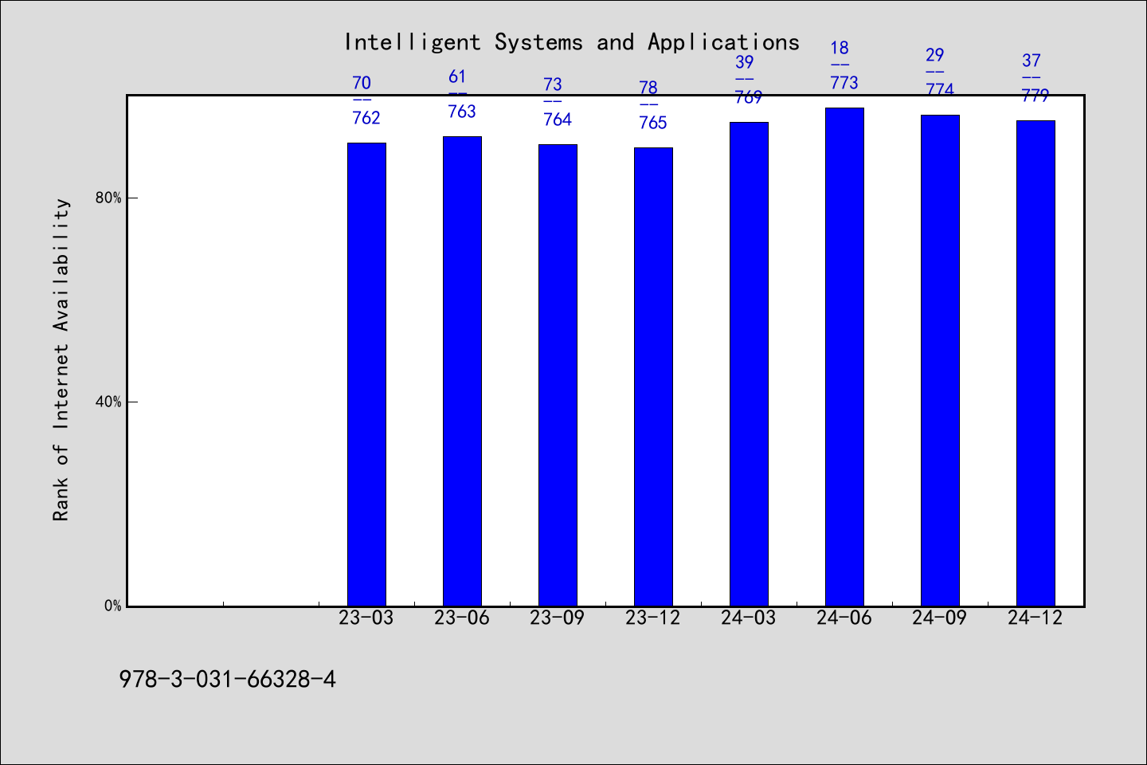Click the rank value 39 label
This screenshot has width=1147, height=765.
[744, 62]
